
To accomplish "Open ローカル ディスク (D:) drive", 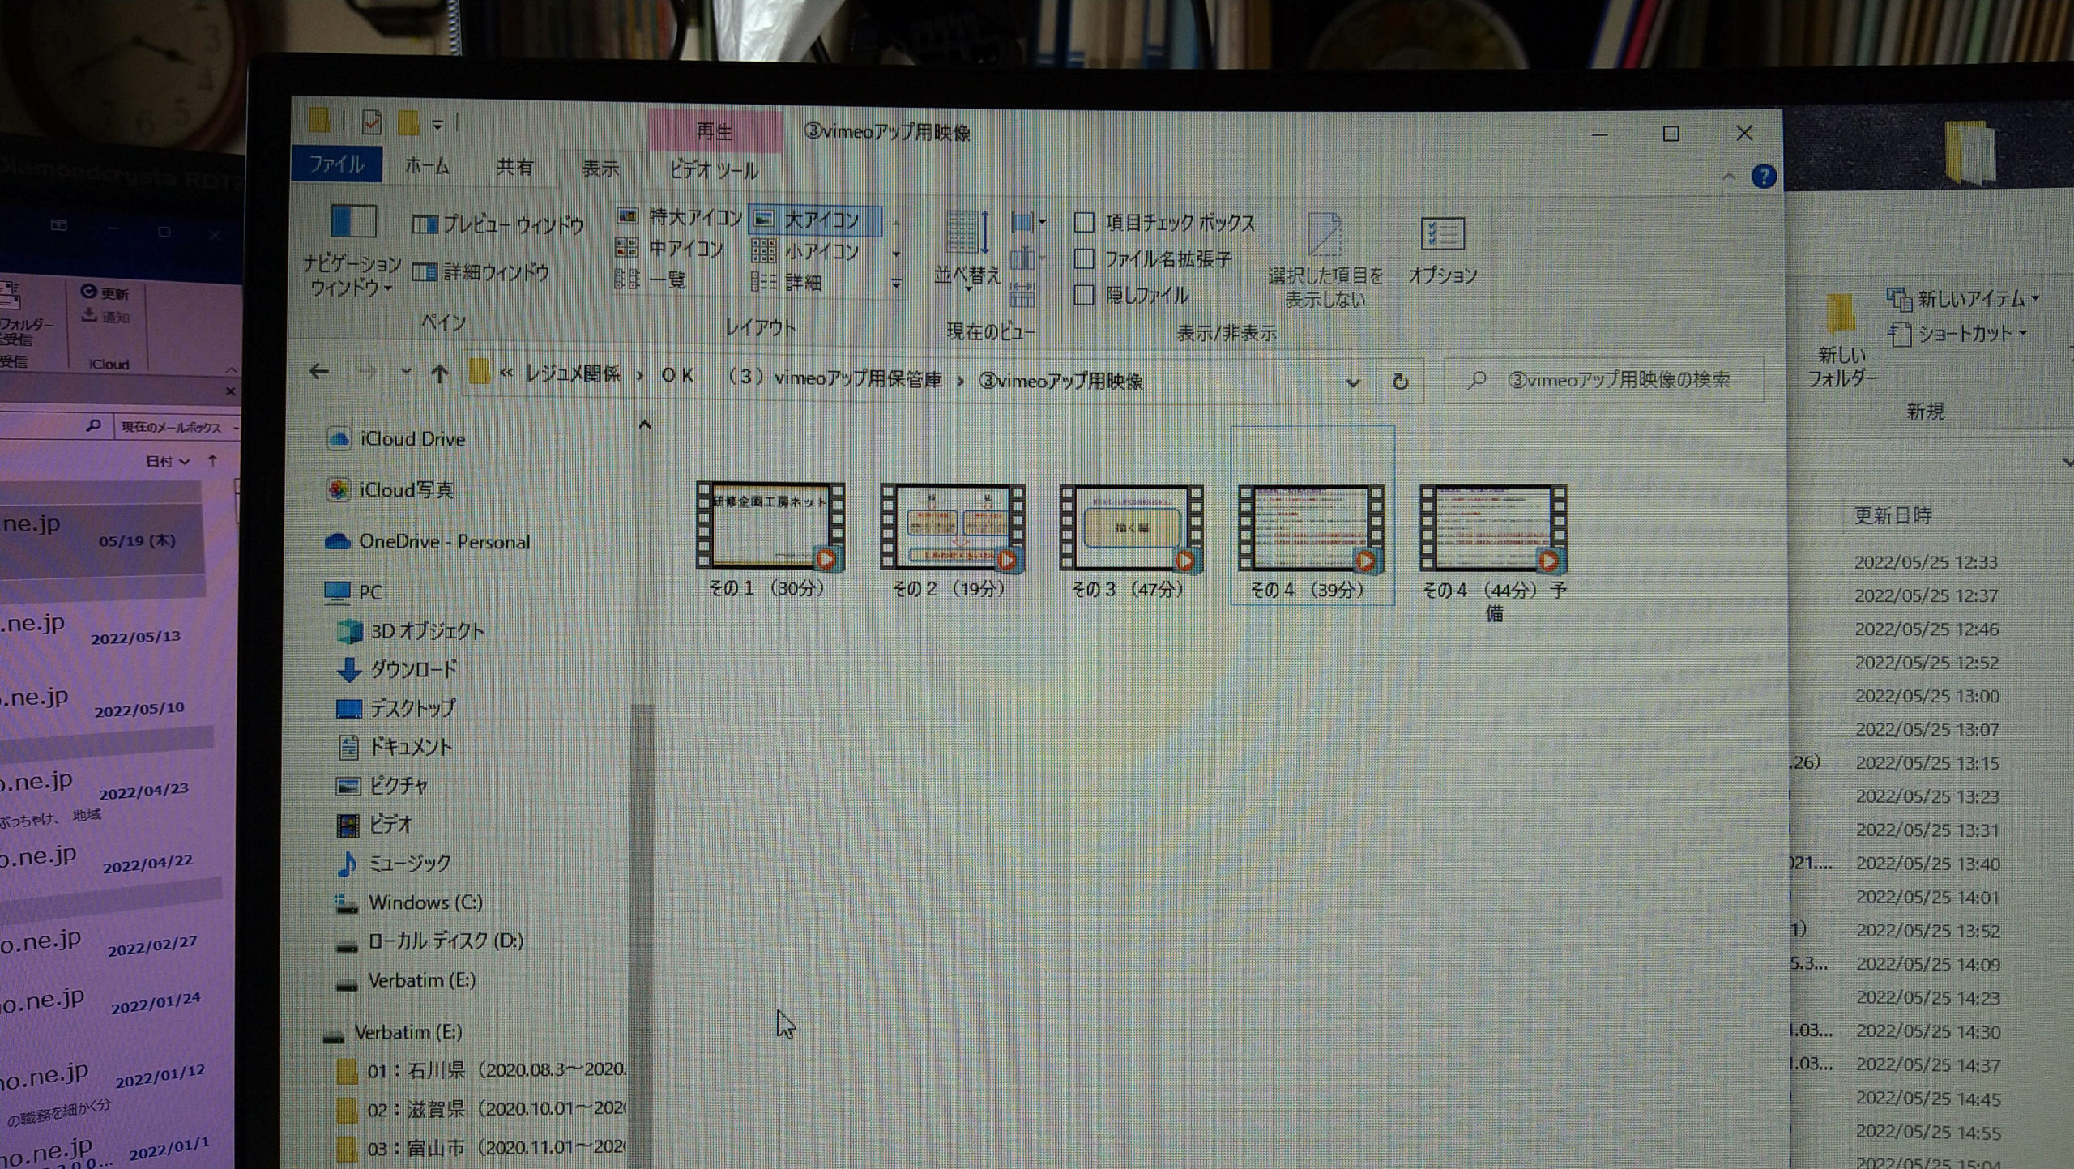I will 429,941.
